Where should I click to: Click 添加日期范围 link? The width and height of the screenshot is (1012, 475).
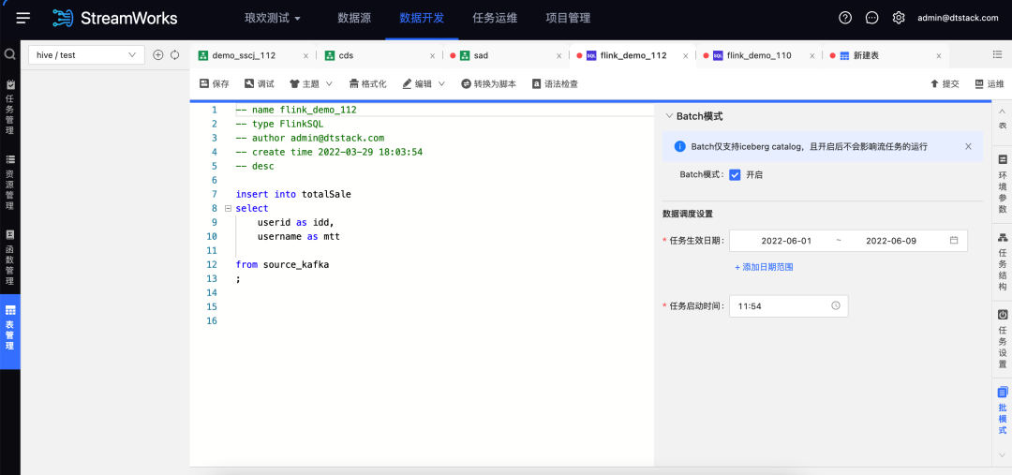point(764,267)
